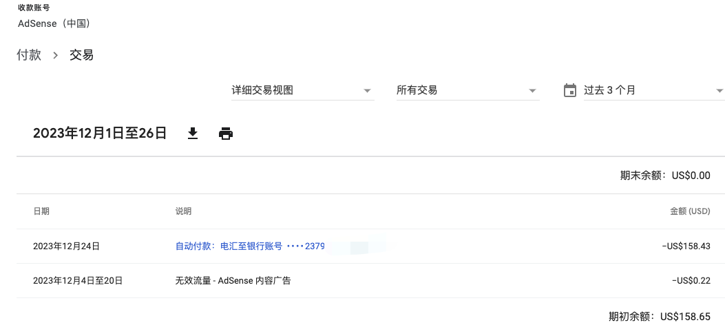Click the calendar icon beside 过去 3 个月

pos(570,90)
